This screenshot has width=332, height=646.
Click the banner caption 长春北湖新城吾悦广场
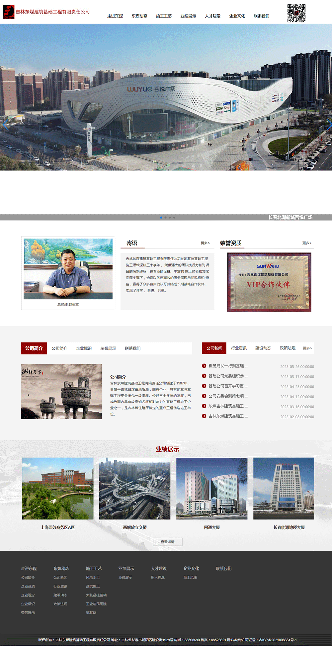pos(290,217)
